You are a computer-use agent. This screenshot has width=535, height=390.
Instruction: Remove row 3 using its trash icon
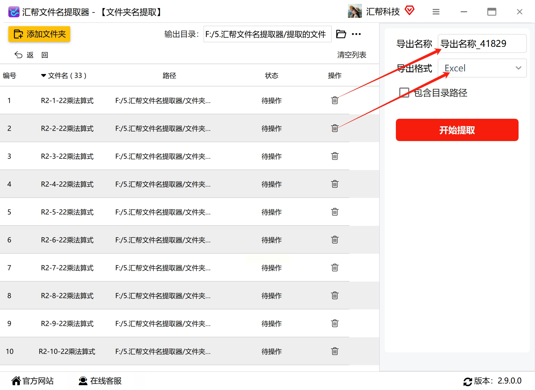(335, 156)
